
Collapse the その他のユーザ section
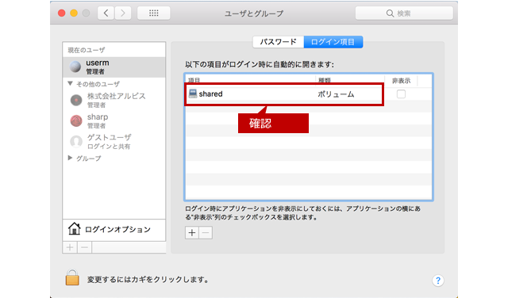70,84
